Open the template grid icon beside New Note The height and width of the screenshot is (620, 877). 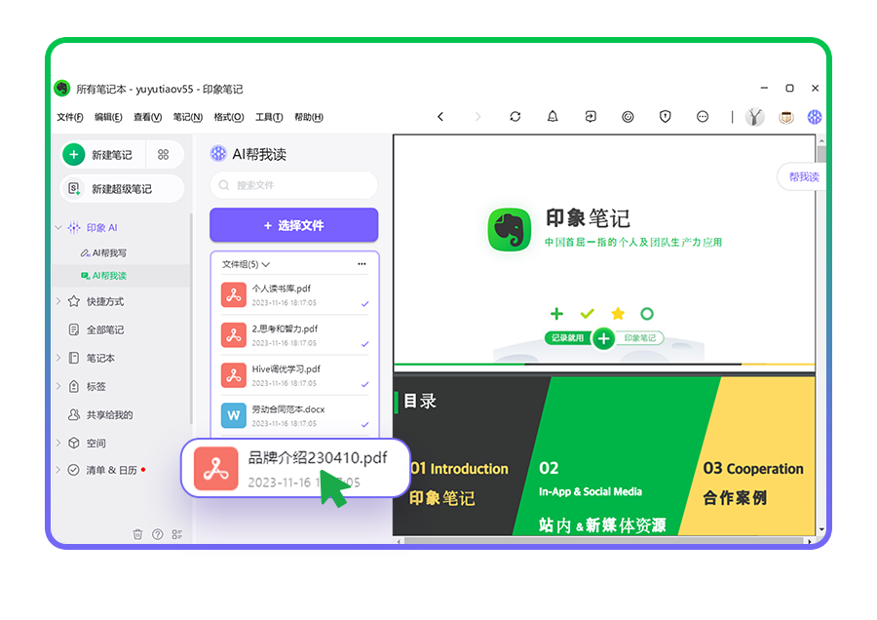click(164, 154)
